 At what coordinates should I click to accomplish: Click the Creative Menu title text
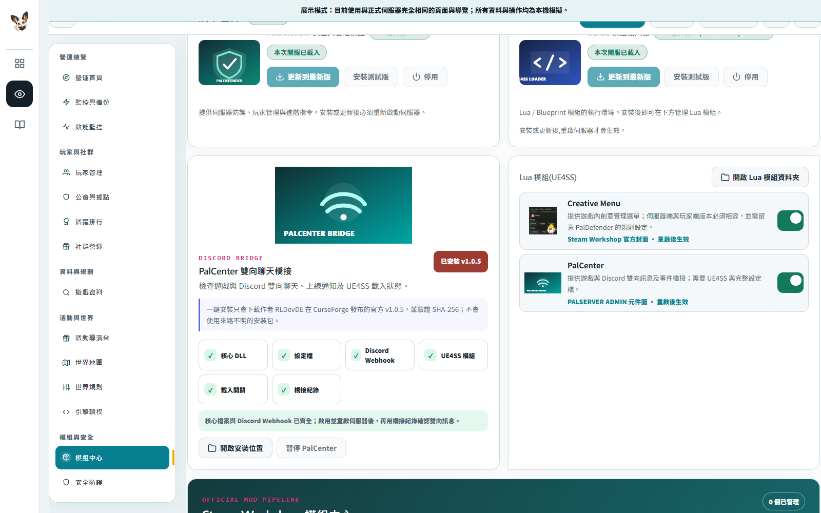click(594, 204)
